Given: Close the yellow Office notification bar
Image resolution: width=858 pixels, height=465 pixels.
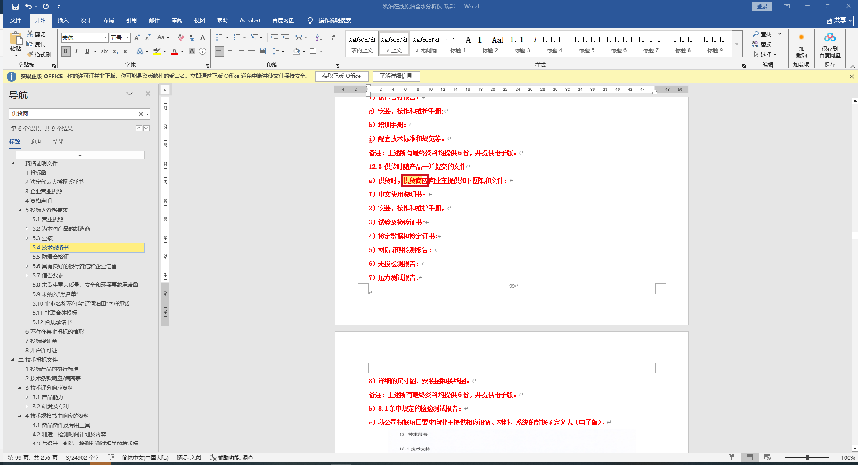Looking at the screenshot, I should coord(851,76).
